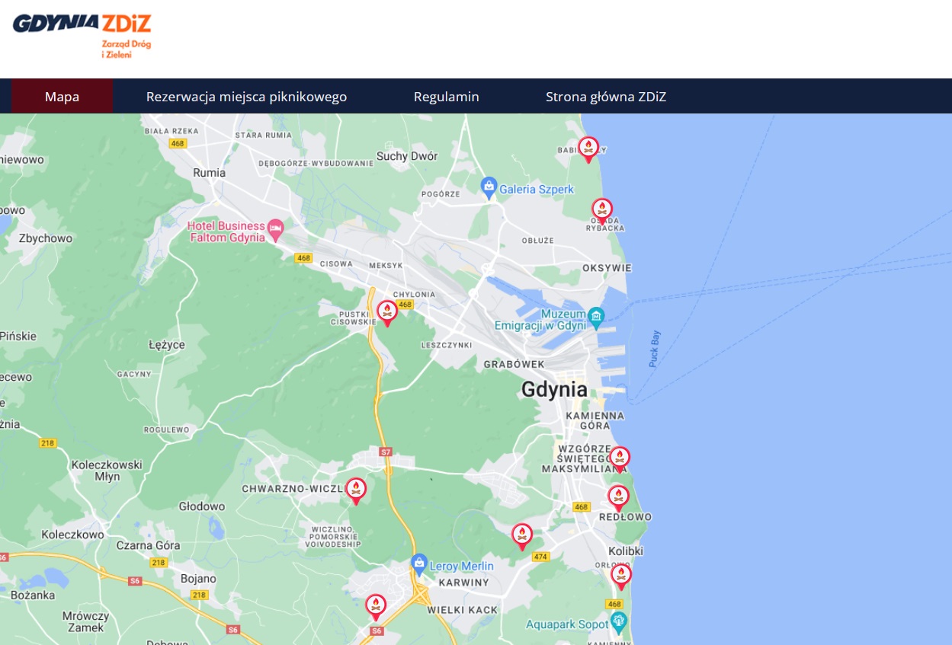Select the picnic marker at Wzgórze Świętego Maksymiliana
Image resolution: width=952 pixels, height=645 pixels.
coord(620,458)
